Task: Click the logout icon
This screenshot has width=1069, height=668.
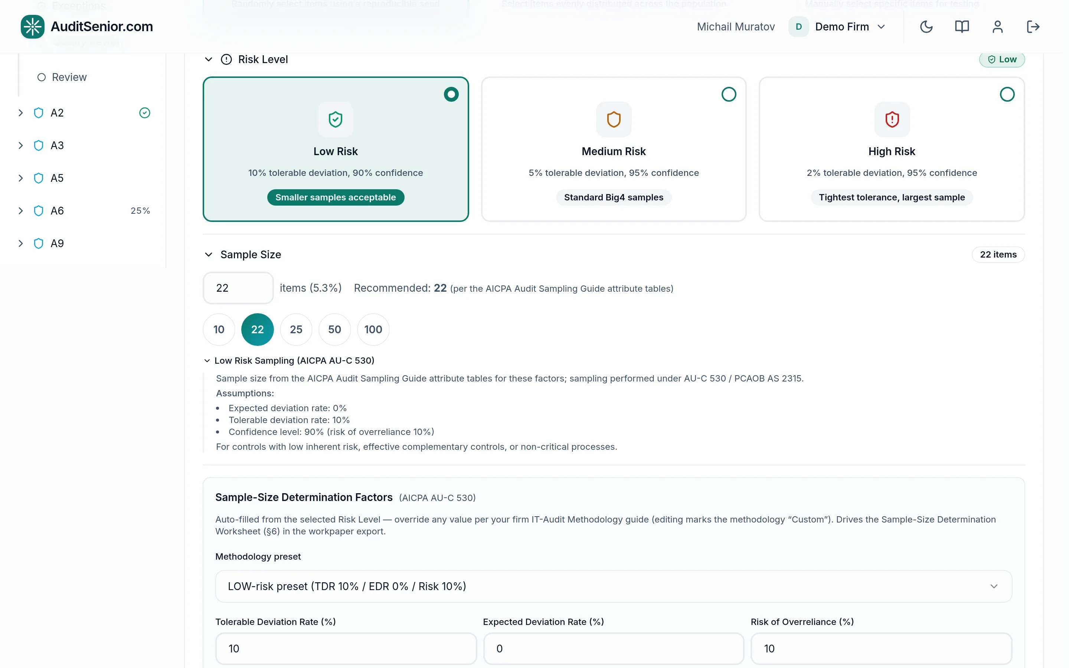Action: pyautogui.click(x=1033, y=26)
